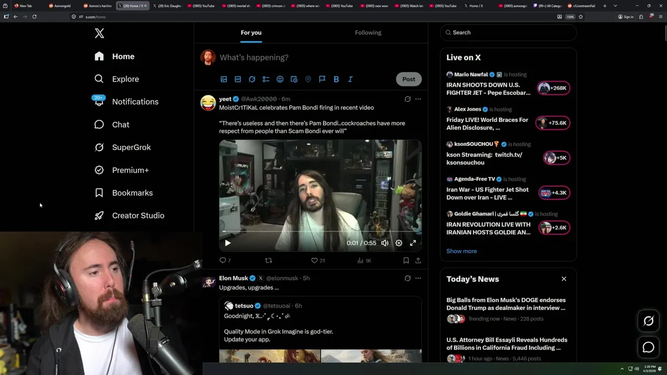Open Grok actions on yeet's post
Image resolution: width=667 pixels, height=375 pixels.
407,99
